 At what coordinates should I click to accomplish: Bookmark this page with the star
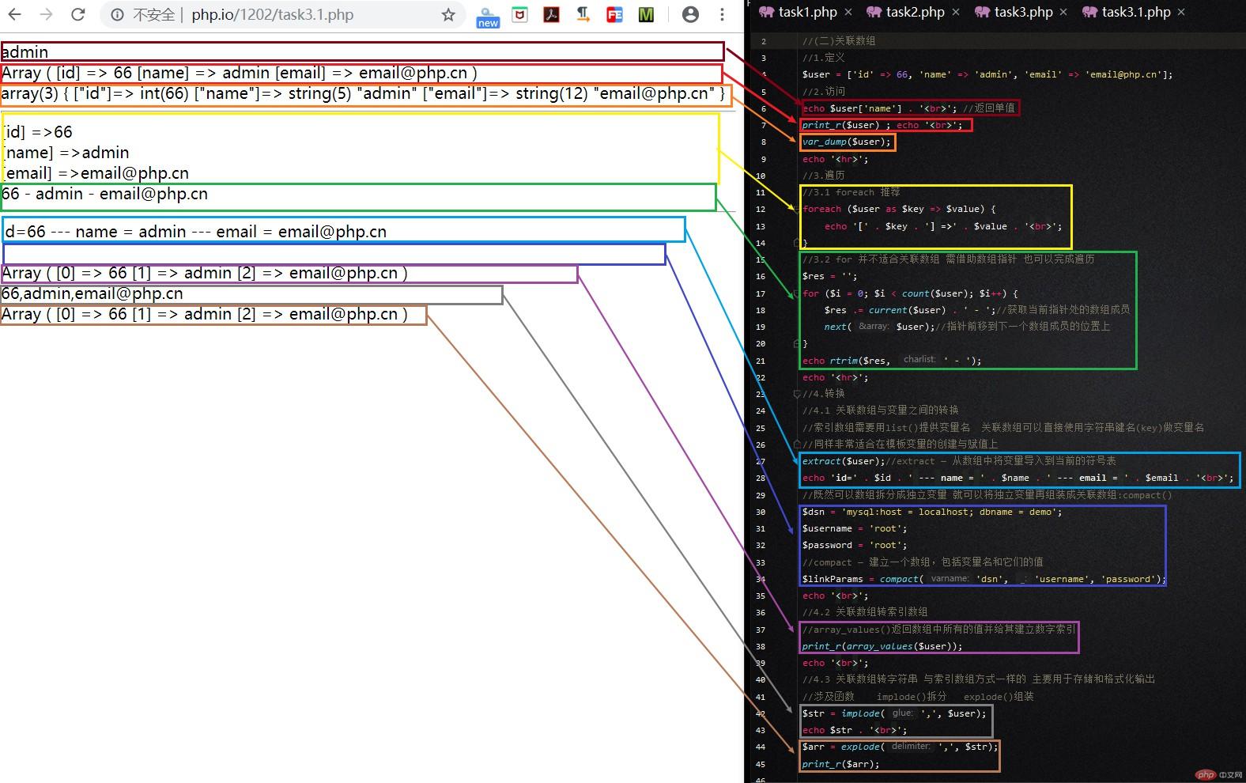448,14
